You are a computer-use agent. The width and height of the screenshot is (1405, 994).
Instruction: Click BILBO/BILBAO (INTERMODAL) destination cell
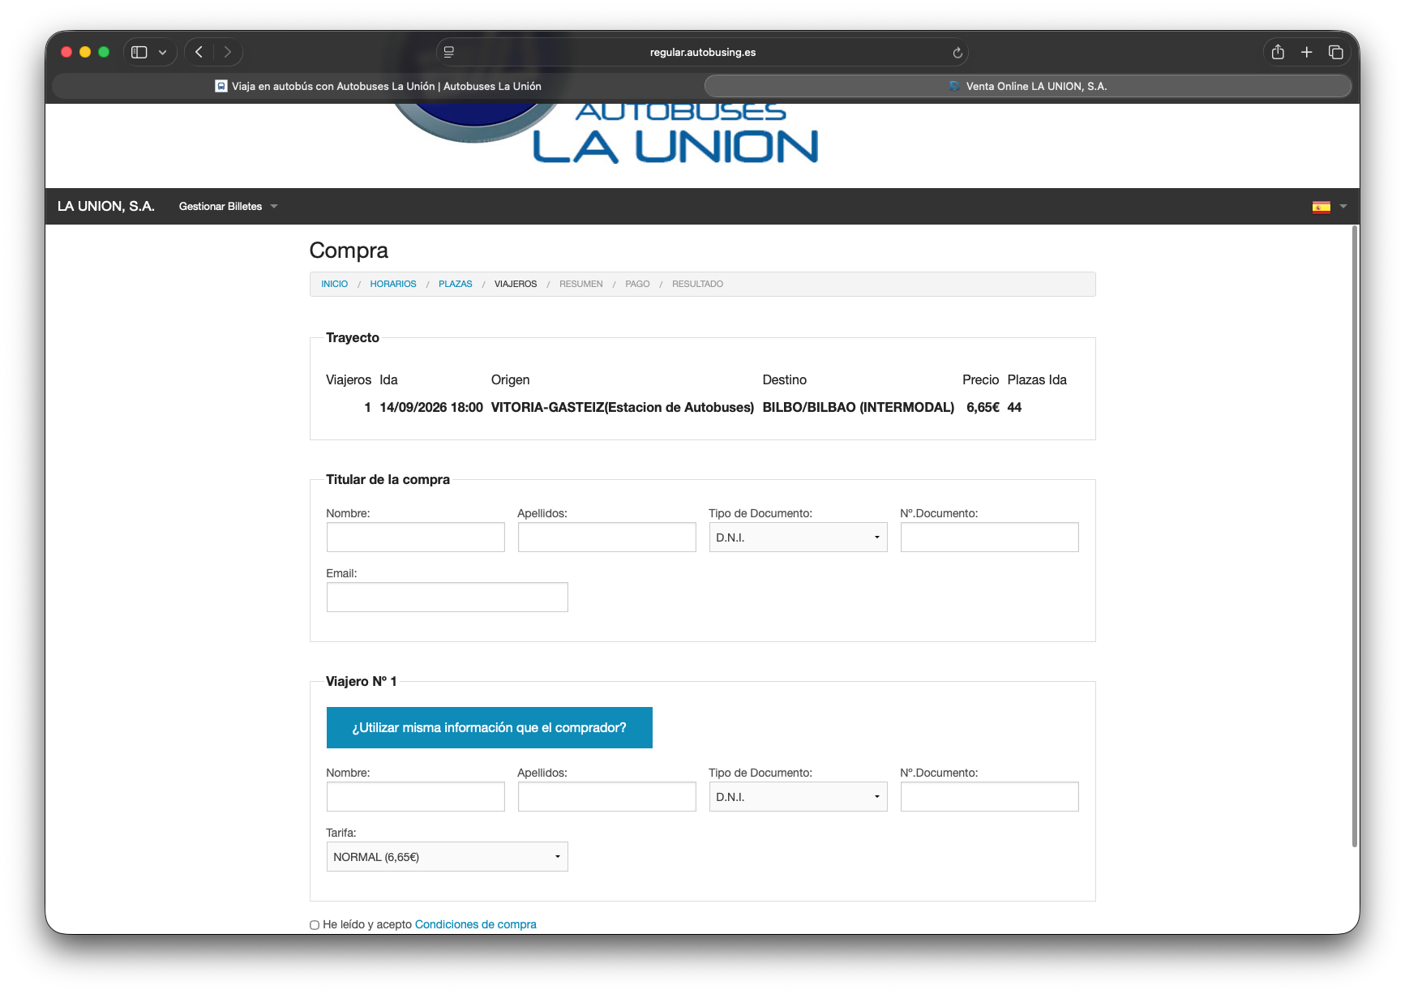tap(858, 407)
